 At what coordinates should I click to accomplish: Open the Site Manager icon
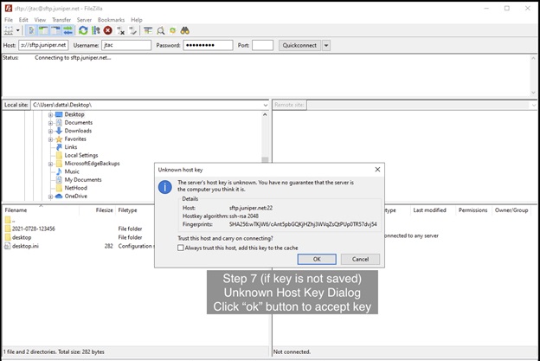(9, 30)
